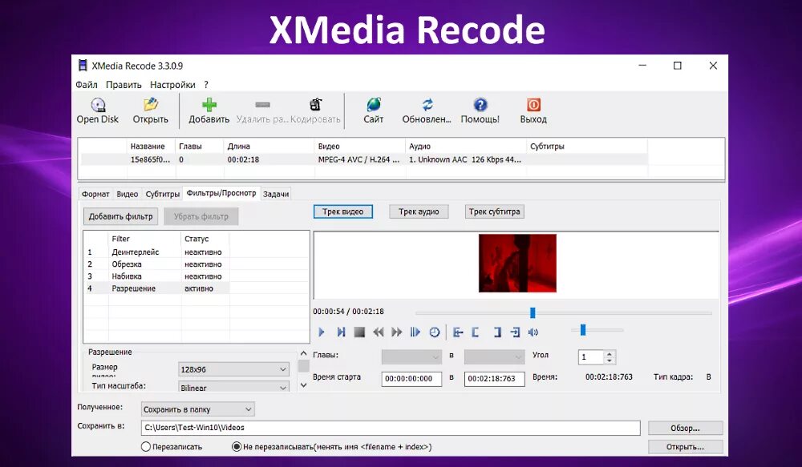Decrease the Угол spinner value
This screenshot has width=802, height=467.
tap(609, 360)
